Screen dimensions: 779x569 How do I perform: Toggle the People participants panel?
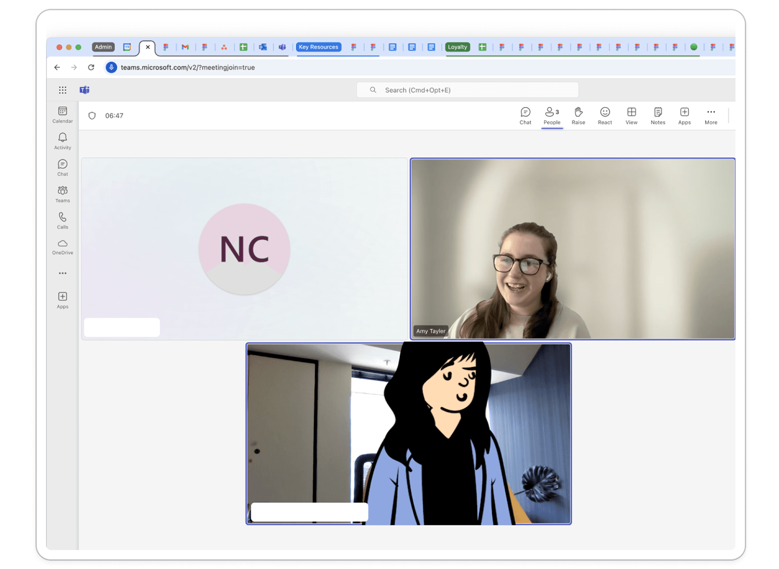coord(552,116)
